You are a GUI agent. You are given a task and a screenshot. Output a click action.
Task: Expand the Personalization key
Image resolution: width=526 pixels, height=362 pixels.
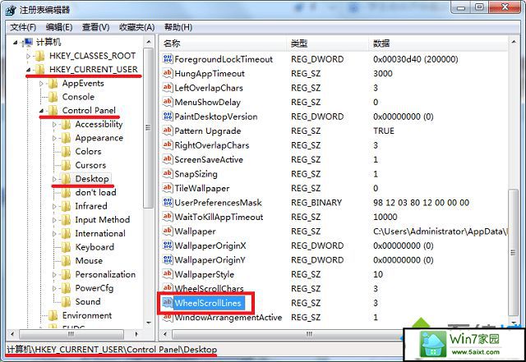click(x=54, y=274)
